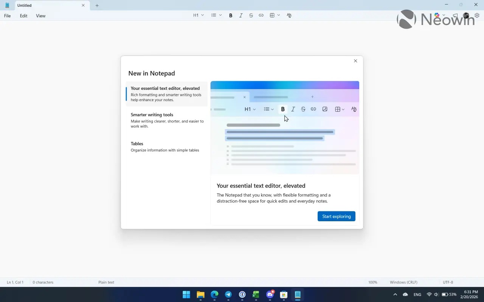Open a new tab with the plus icon
484x302 pixels.
pos(97,5)
